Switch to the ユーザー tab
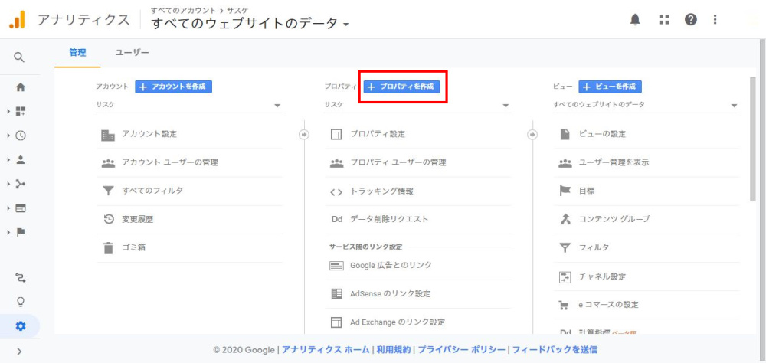766x363 pixels. pos(132,53)
